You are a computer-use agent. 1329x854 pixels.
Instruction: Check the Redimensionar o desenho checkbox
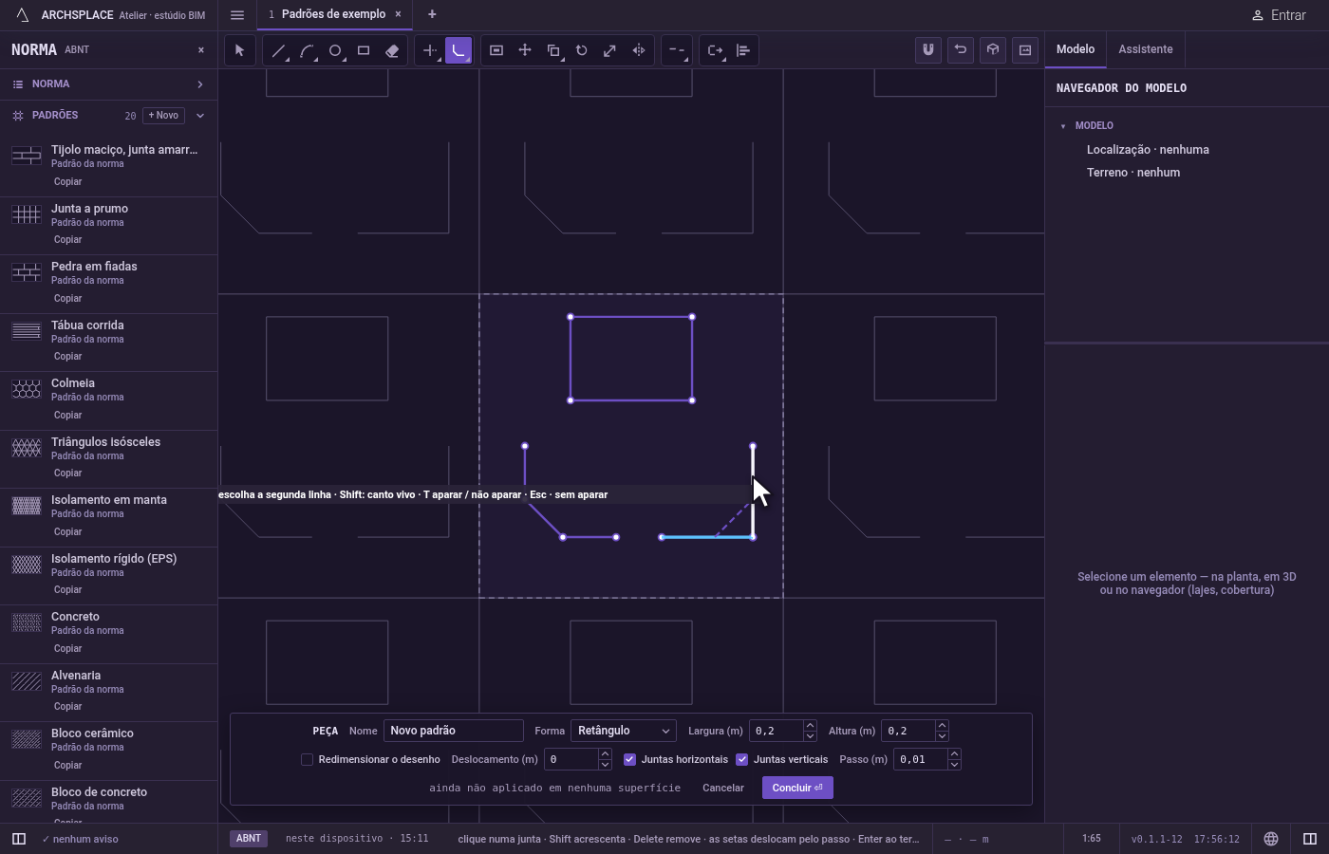click(307, 759)
